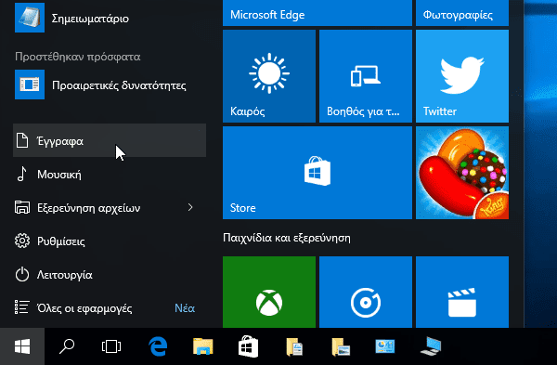This screenshot has height=365, width=557.
Task: Open the Microsoft Edge tile
Action: pos(317,13)
